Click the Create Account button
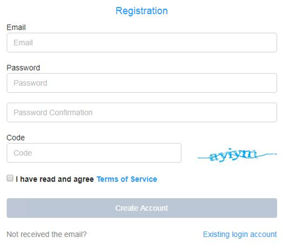 tap(142, 208)
